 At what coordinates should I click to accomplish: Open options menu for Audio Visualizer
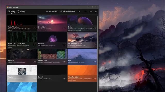click(x=35, y=28)
